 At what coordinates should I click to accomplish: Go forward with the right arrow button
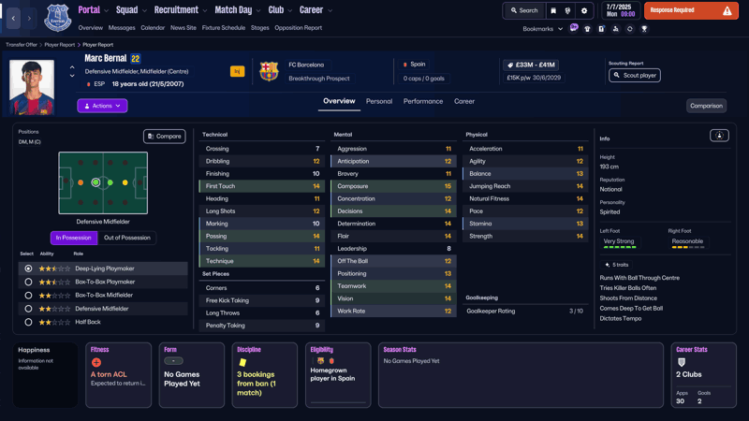click(29, 18)
